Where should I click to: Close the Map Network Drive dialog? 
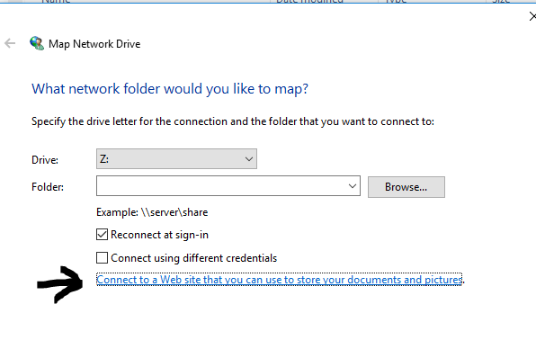[x=532, y=16]
